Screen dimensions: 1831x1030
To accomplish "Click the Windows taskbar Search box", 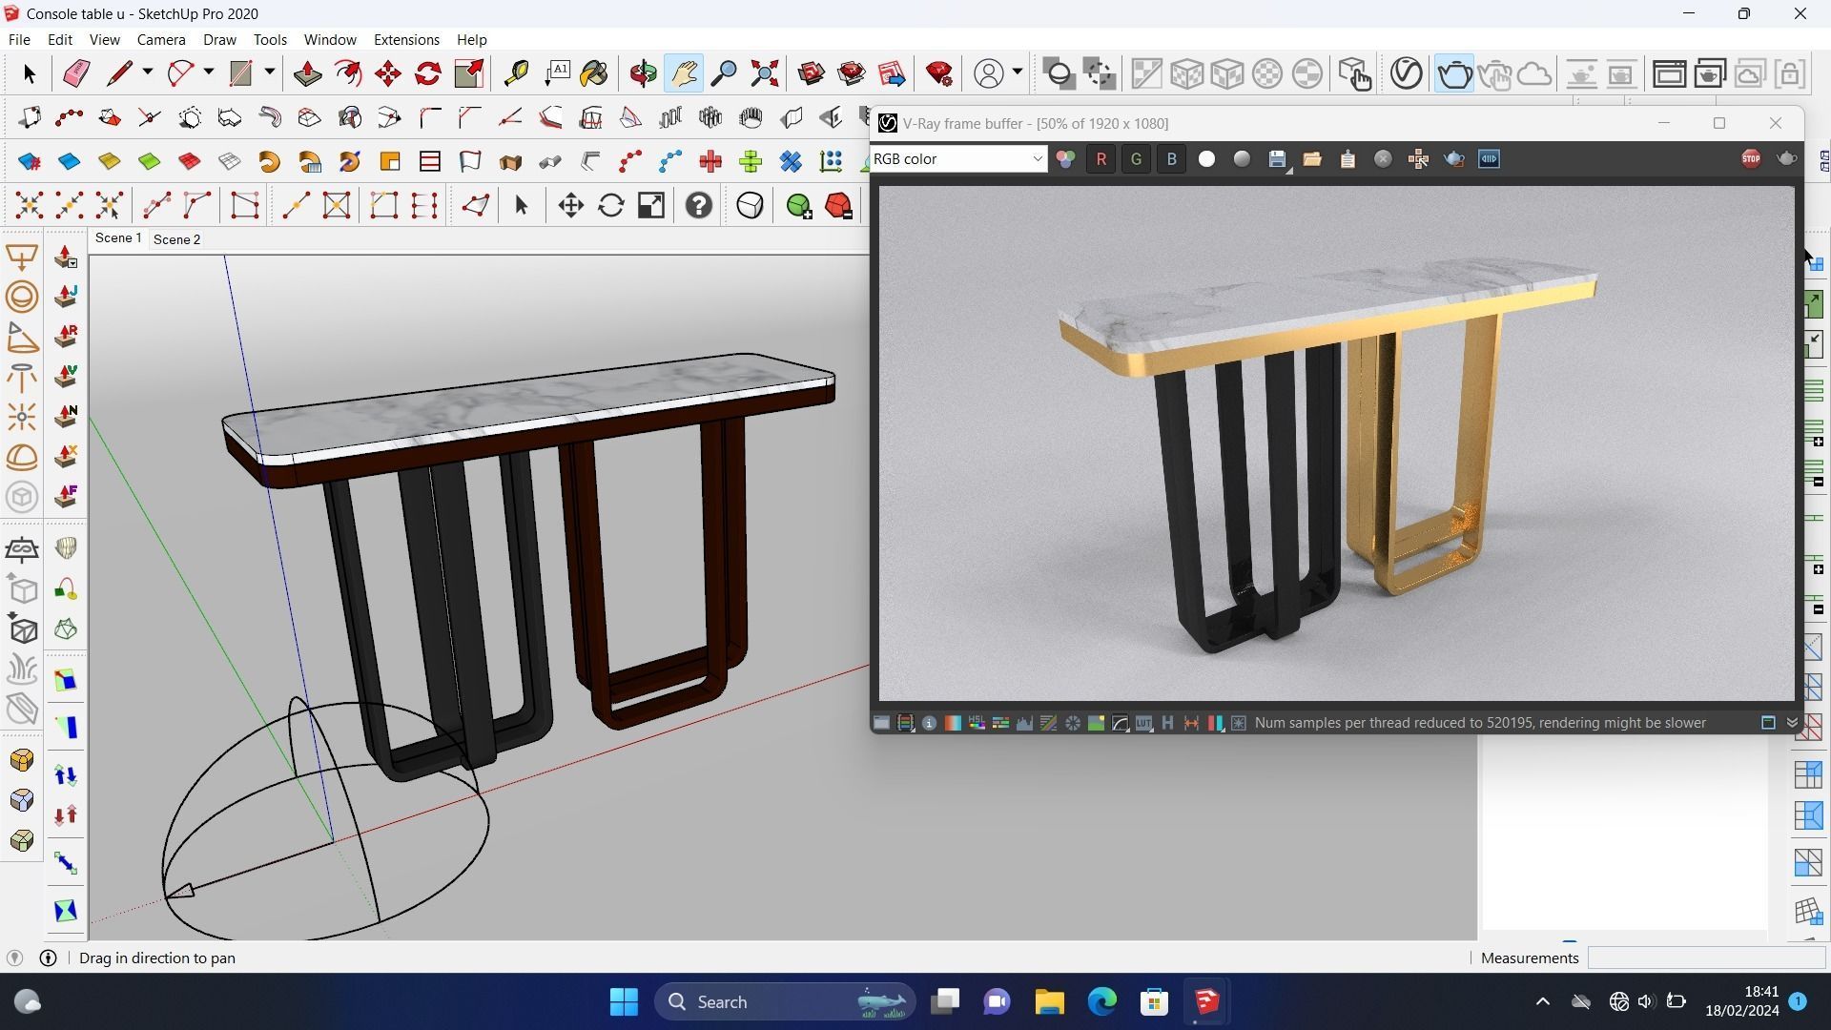I will pos(784,1001).
